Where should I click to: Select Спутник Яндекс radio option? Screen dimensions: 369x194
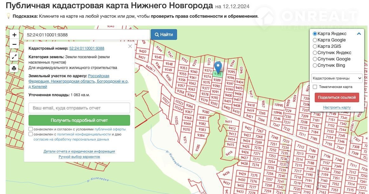click(x=315, y=53)
